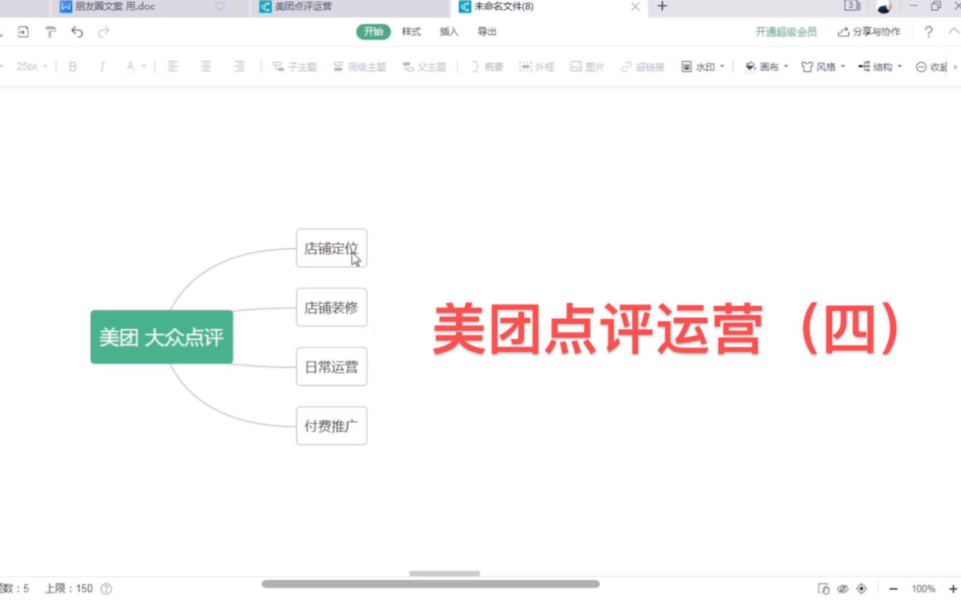Click the presentation icon on 朋友圈文案 tab
Viewport: 961px width, 601px height.
[220, 6]
